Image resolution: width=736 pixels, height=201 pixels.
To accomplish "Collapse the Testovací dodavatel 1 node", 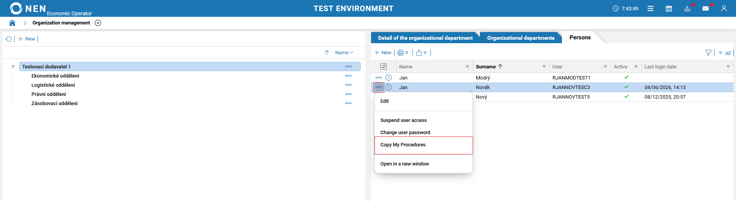I will 13,66.
